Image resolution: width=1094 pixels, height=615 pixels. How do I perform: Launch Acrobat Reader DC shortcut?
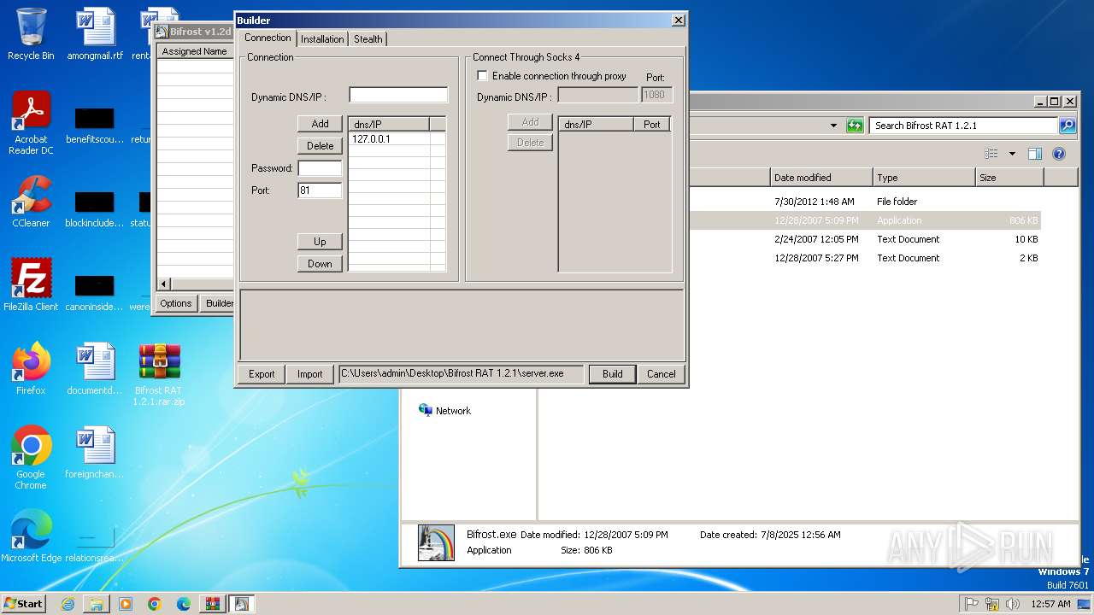pos(31,123)
